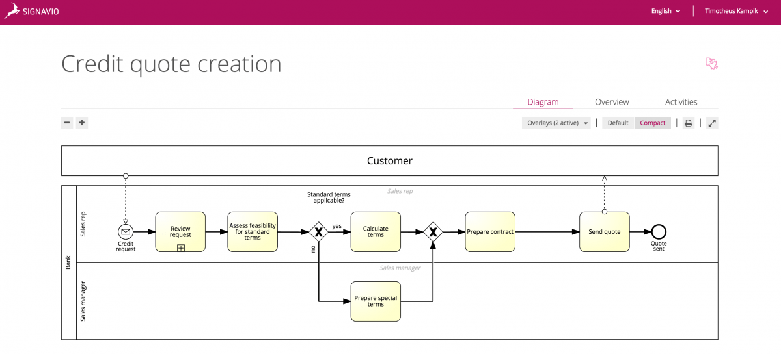781x354 pixels.
Task: Zoom out with the minus button
Action: 67,123
